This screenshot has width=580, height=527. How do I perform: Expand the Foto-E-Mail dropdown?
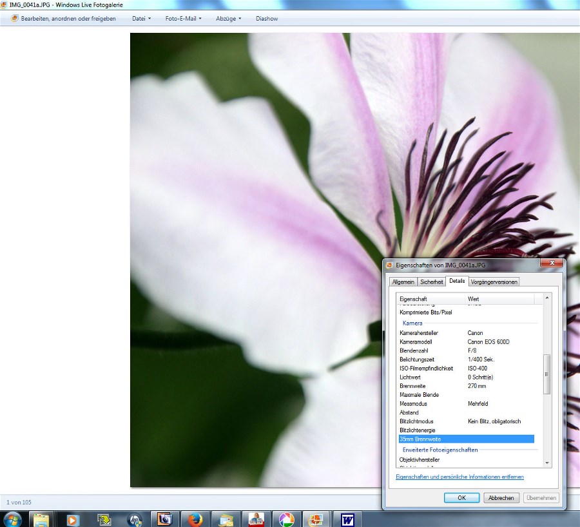(x=183, y=19)
